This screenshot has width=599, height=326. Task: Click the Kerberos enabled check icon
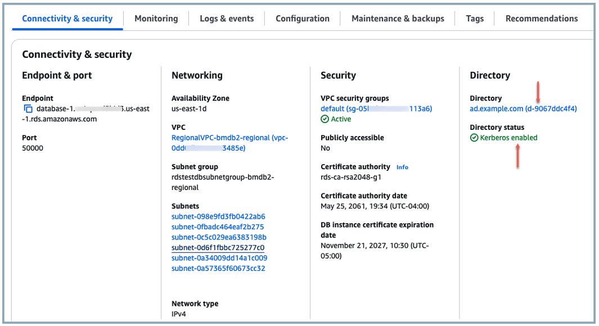(474, 138)
